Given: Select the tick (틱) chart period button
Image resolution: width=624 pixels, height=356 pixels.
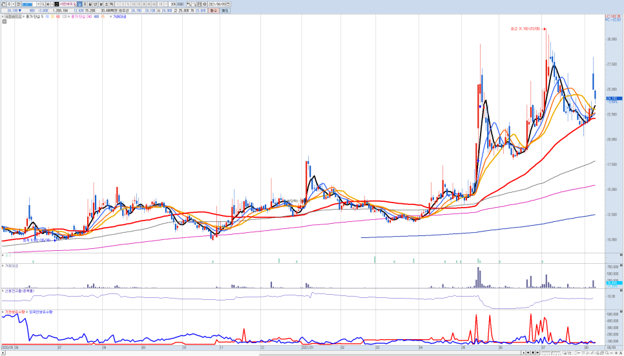Looking at the screenshot, I should pos(111,4).
